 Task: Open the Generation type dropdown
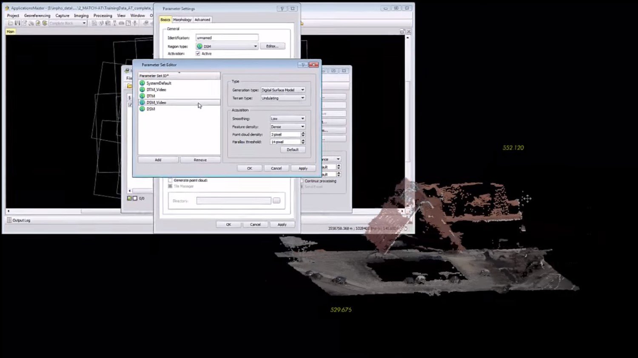click(x=283, y=90)
